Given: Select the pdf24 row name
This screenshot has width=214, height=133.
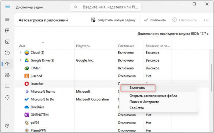Looking at the screenshot, I should coord(35,123).
